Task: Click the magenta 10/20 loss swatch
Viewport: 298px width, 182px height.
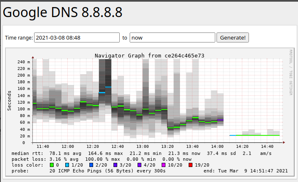Action: pos(164,165)
